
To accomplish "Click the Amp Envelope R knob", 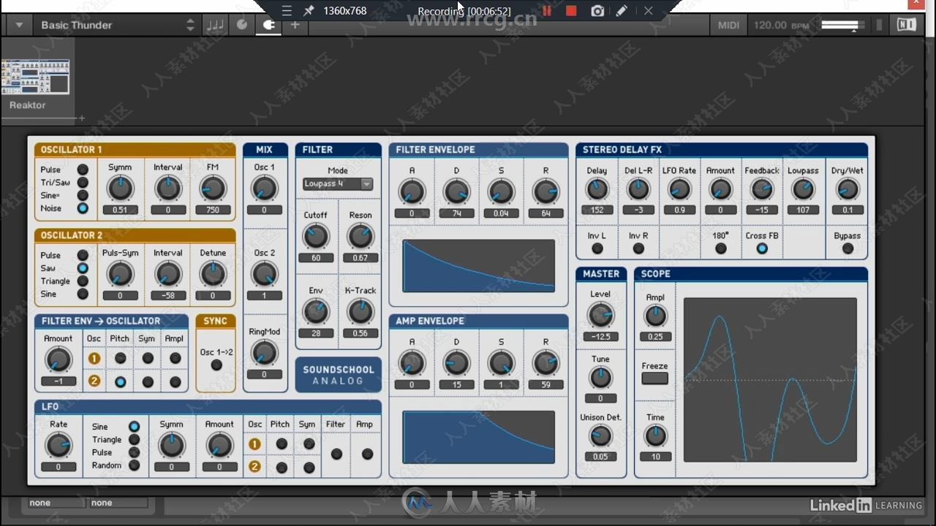I will click(x=546, y=363).
